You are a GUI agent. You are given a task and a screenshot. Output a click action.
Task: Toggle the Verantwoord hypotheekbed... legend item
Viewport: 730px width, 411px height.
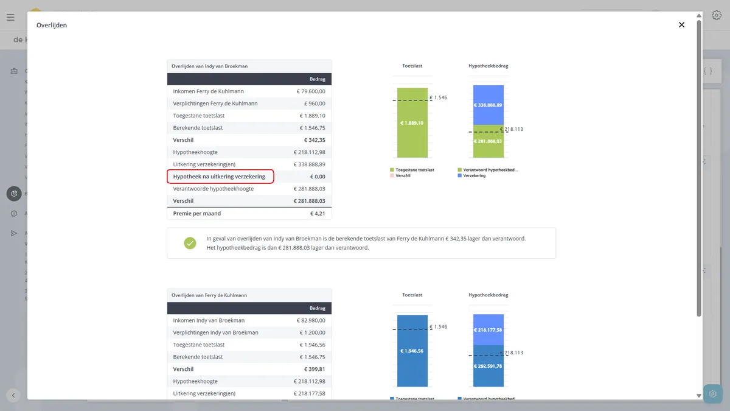tap(488, 170)
